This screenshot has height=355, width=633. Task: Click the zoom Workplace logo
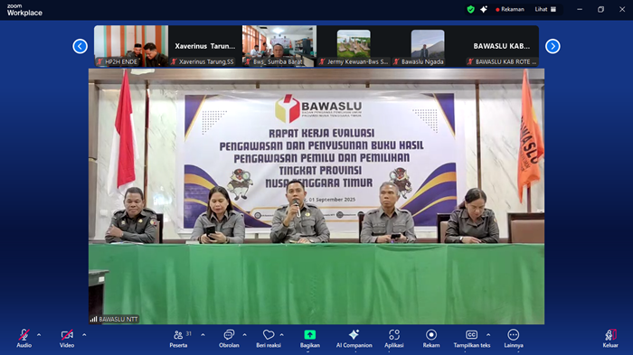click(x=24, y=10)
